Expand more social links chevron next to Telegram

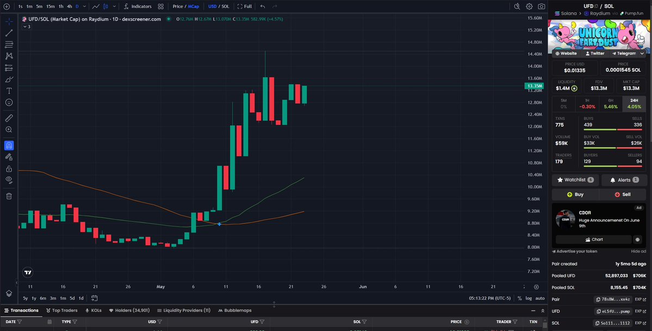pyautogui.click(x=642, y=53)
